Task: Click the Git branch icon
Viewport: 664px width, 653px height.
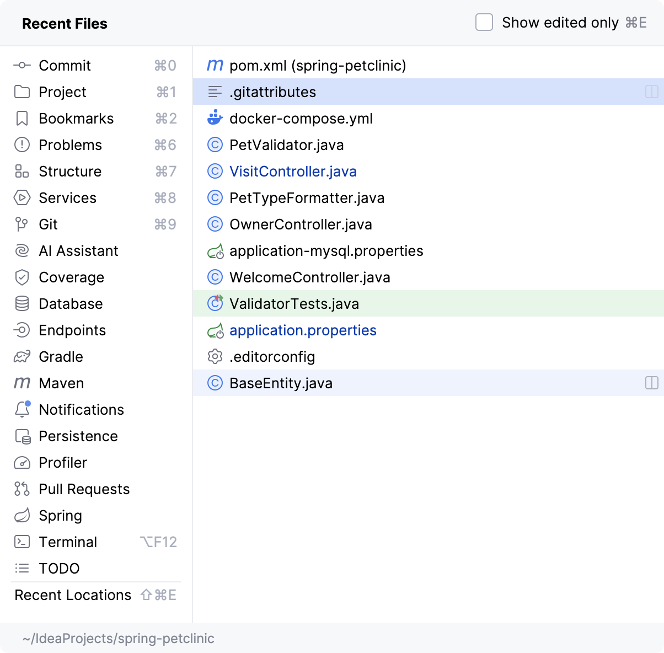Action: pos(22,224)
